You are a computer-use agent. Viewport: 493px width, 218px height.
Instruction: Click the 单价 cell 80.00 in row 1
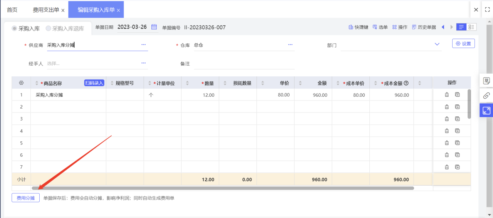click(275, 95)
